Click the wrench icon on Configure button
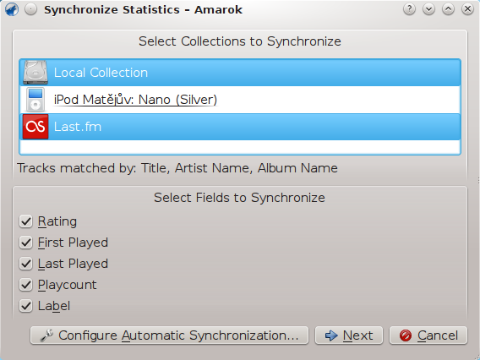 click(x=46, y=335)
